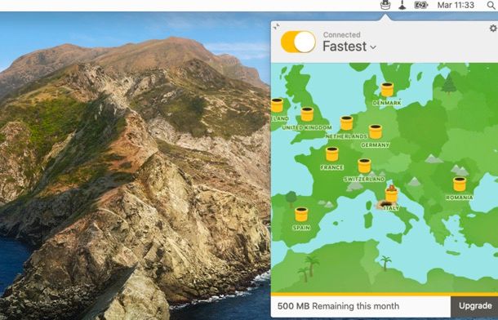Select the Ireland tunnel at map edge
Screen dimensions: 498x320
pos(277,105)
